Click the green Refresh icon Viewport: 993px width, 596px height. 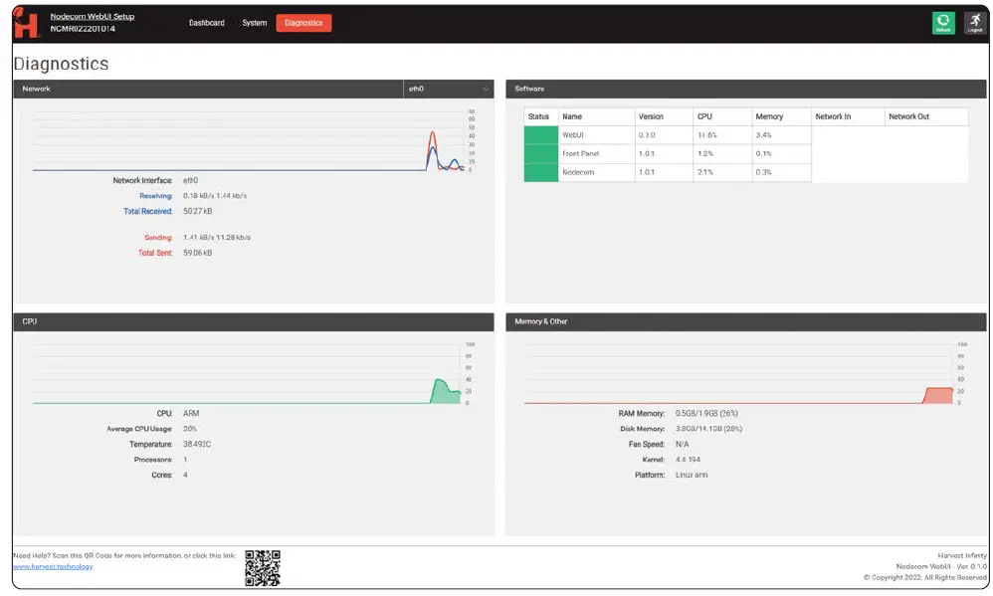pos(943,23)
